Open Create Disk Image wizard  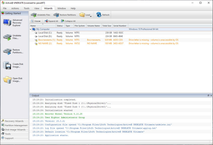[7, 65]
